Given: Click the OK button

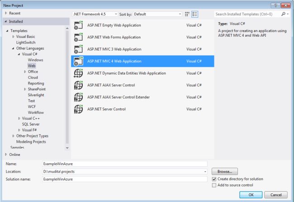Looking at the screenshot, I should (251, 195).
